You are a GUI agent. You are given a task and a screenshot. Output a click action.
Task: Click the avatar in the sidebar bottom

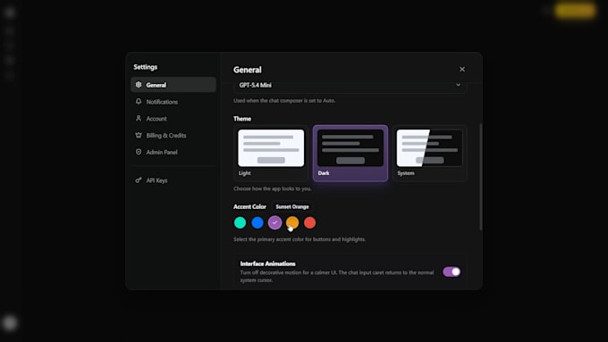(x=10, y=323)
